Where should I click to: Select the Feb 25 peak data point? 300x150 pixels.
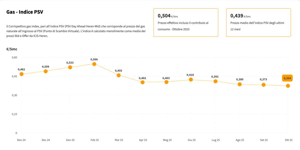(94, 64)
